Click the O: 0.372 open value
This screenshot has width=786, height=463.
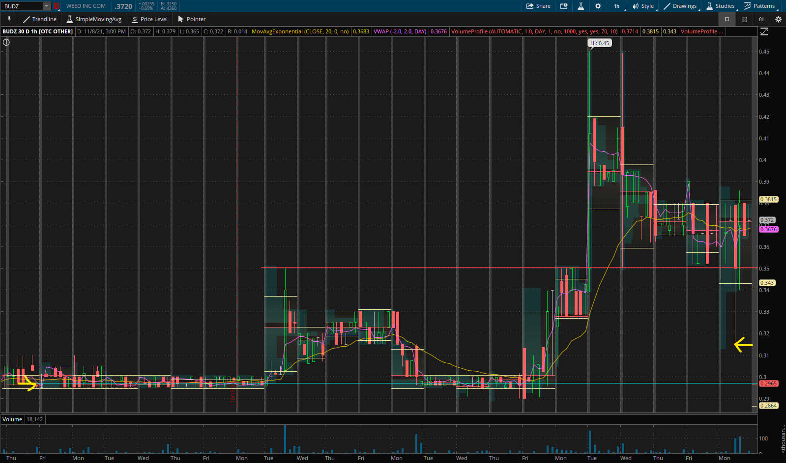pos(141,31)
